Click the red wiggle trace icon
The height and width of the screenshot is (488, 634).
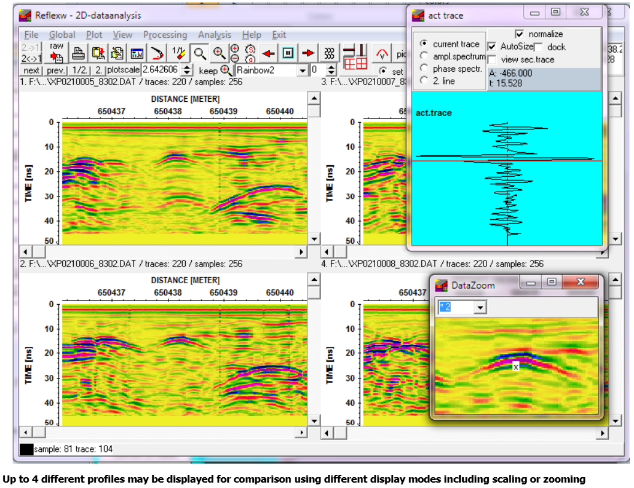381,54
